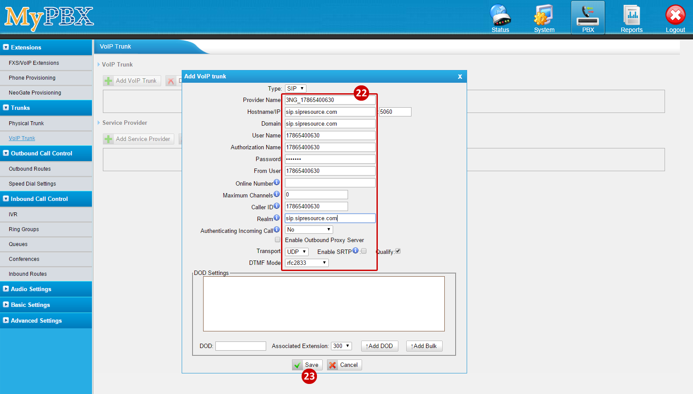Toggle the Enable SRTP checkbox
Image resolution: width=693 pixels, height=394 pixels.
tap(364, 251)
